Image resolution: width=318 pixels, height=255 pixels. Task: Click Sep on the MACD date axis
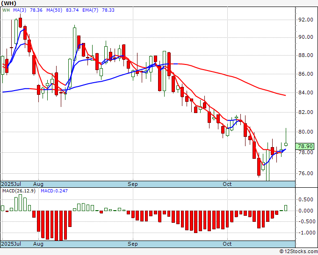(133, 244)
